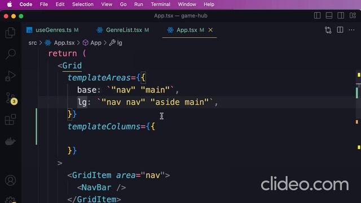The image size is (361, 203).
Task: Open Run and Debug view
Action: [x=10, y=76]
